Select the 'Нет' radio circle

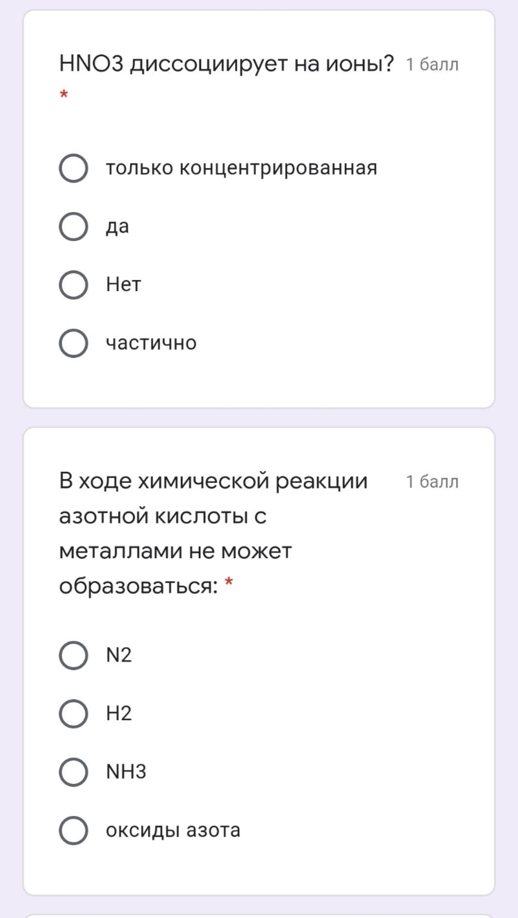pos(73,285)
